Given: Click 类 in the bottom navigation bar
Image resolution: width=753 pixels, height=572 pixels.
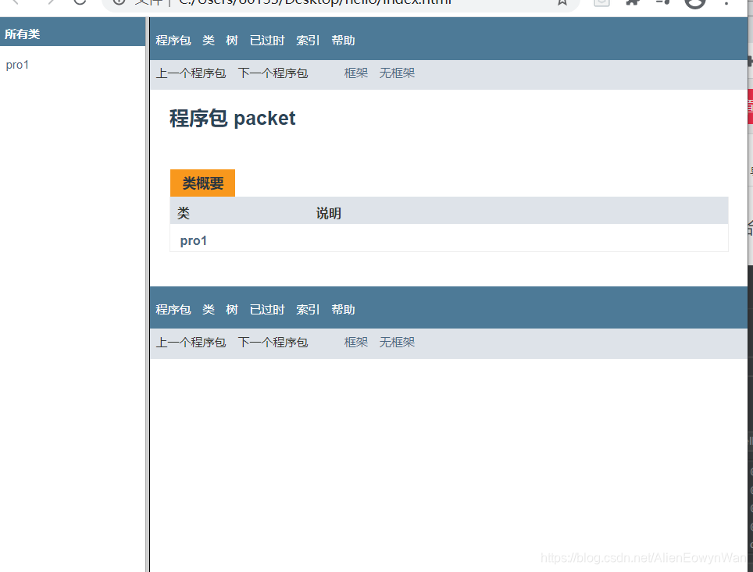Looking at the screenshot, I should 209,310.
